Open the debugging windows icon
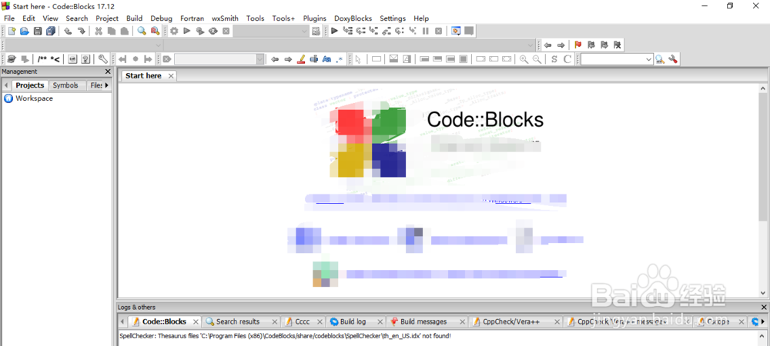 coord(456,31)
